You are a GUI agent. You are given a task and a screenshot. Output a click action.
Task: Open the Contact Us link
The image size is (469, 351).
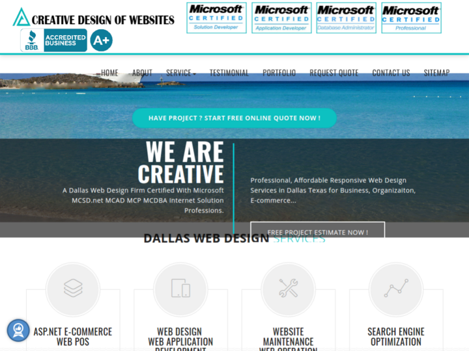point(391,73)
